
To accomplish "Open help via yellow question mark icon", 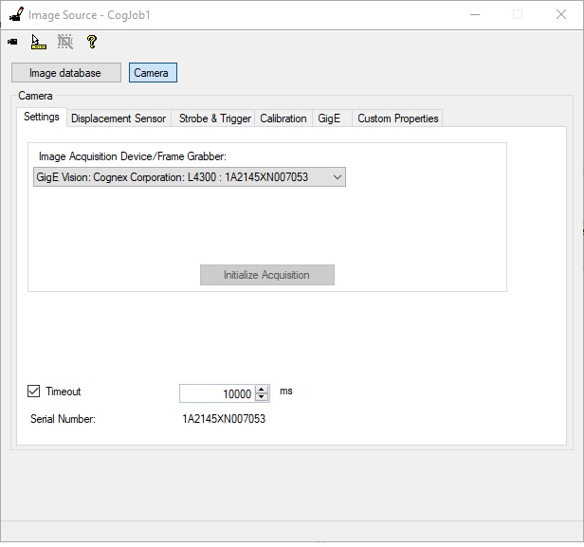I will tap(92, 42).
